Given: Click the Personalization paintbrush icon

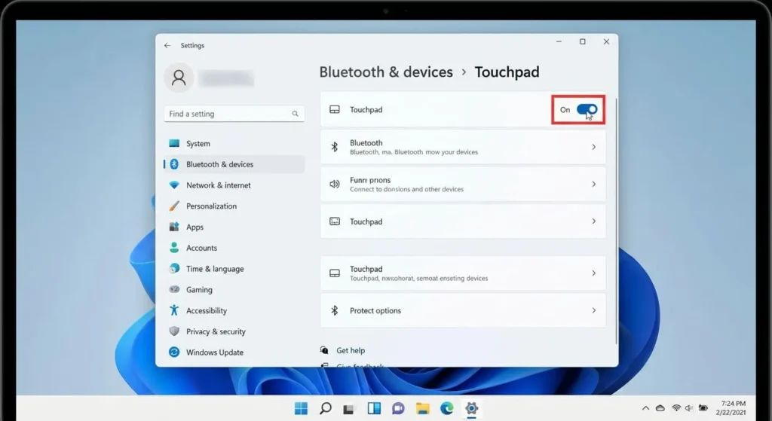Looking at the screenshot, I should coord(174,206).
